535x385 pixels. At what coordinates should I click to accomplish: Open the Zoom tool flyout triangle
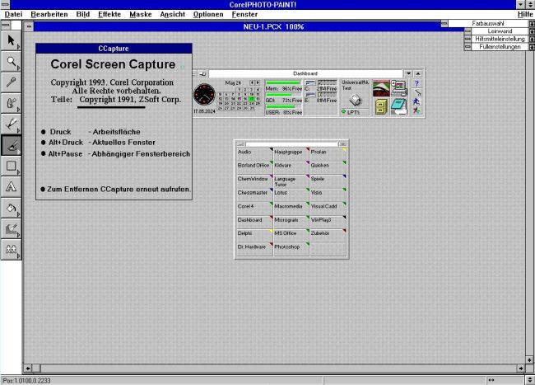click(18, 68)
